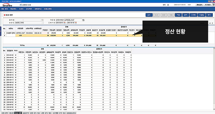Open the 리포트 menu
This screenshot has height=114, width=215.
pos(21,9)
